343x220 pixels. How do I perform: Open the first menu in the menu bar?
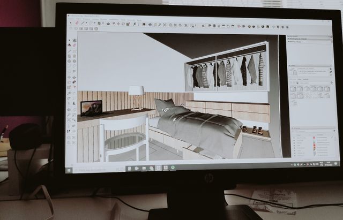[x=71, y=19]
